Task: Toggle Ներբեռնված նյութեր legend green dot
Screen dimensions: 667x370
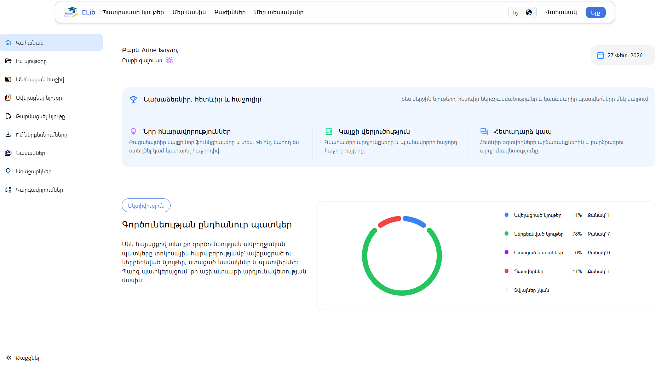Action: pos(506,234)
